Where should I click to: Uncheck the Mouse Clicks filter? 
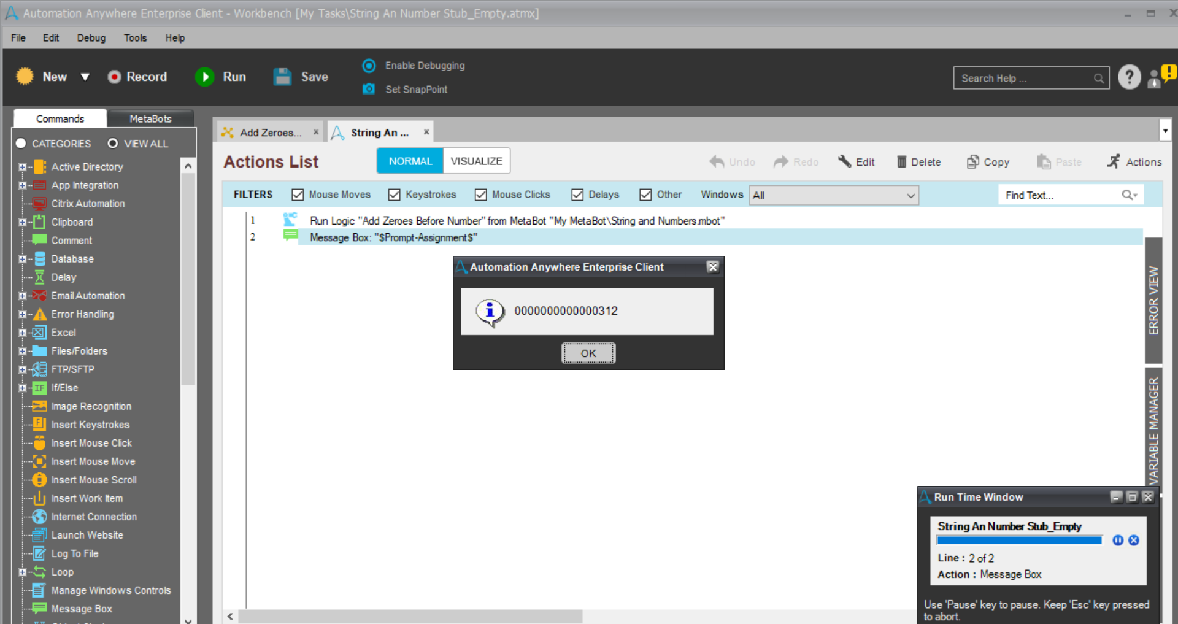pyautogui.click(x=480, y=195)
